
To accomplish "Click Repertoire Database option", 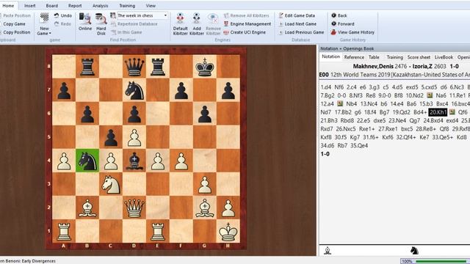I will [134, 24].
